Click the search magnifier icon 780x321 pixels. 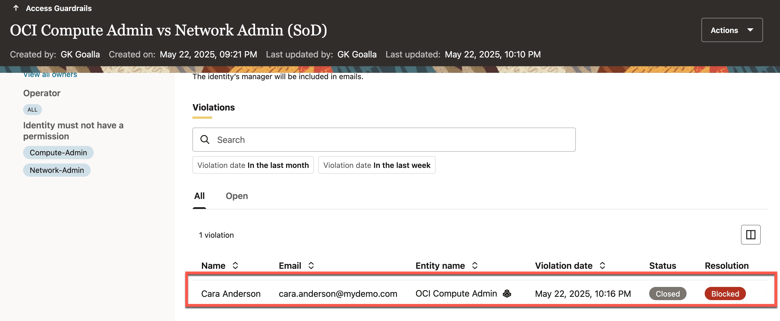(205, 140)
